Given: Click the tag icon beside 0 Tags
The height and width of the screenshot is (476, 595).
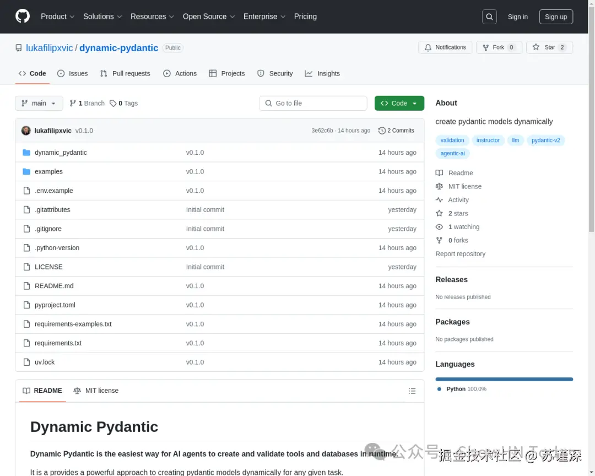Looking at the screenshot, I should point(113,103).
